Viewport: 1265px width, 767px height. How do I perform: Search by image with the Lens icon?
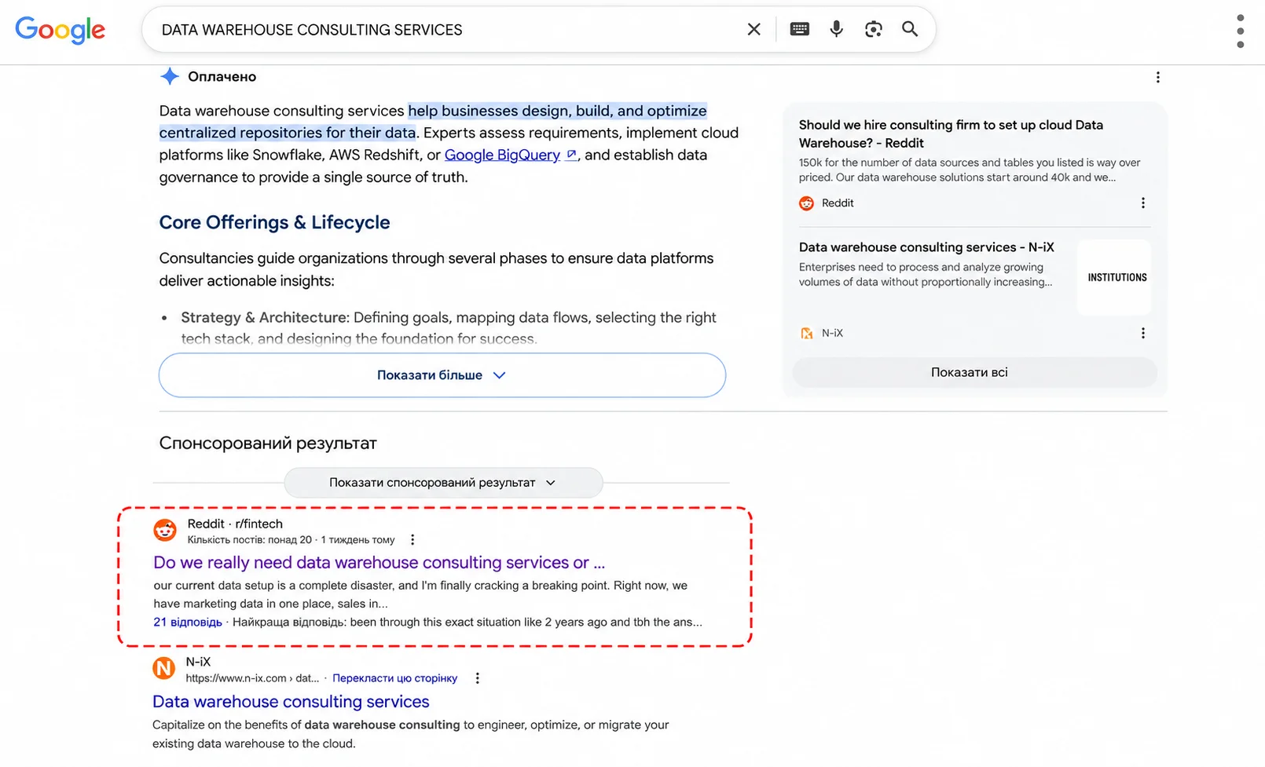(x=873, y=29)
